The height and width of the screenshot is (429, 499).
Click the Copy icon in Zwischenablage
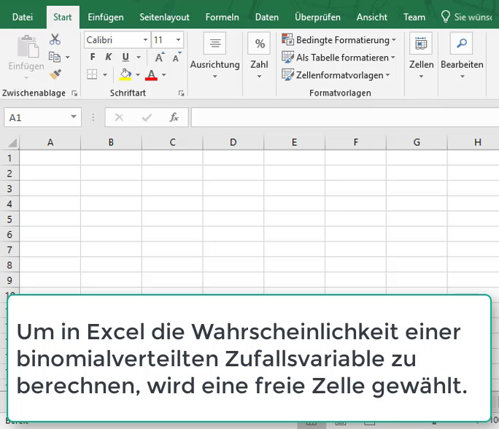tap(55, 57)
